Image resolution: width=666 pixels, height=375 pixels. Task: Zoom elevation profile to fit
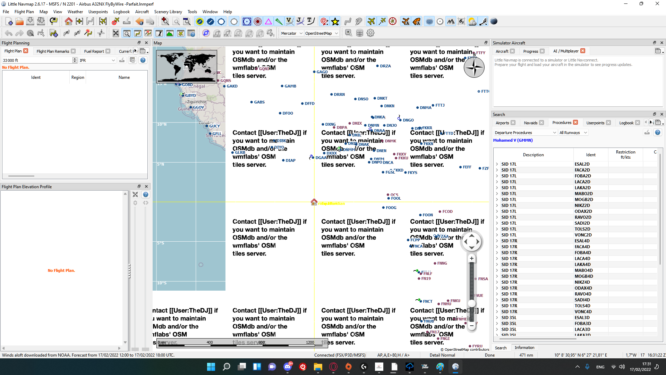point(135,194)
